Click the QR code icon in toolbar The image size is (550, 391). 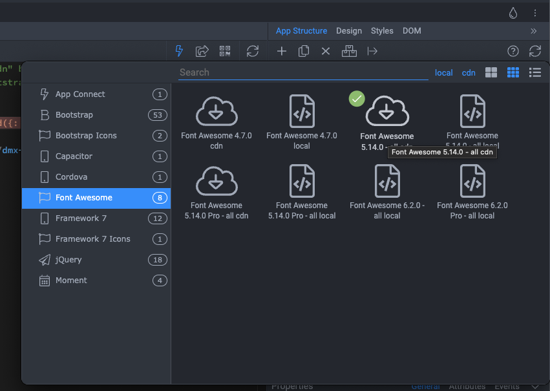click(x=225, y=51)
